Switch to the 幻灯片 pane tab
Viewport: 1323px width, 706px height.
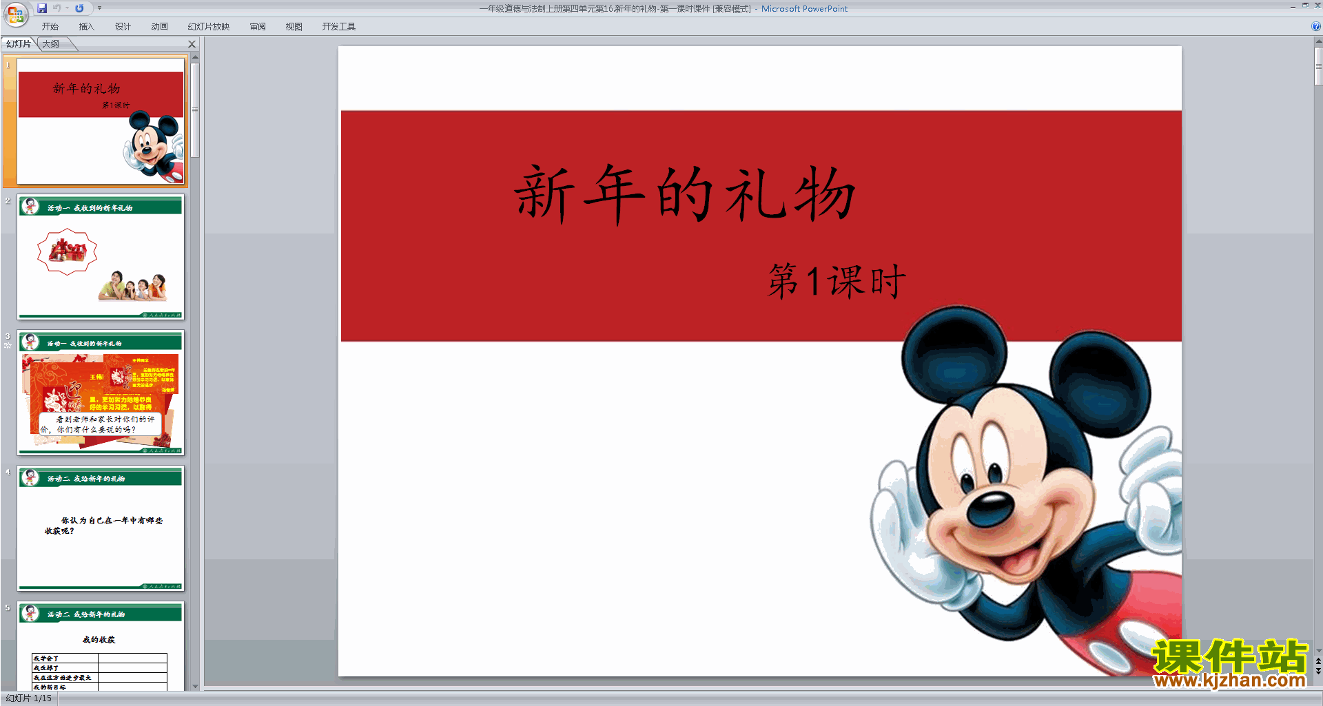(x=19, y=44)
